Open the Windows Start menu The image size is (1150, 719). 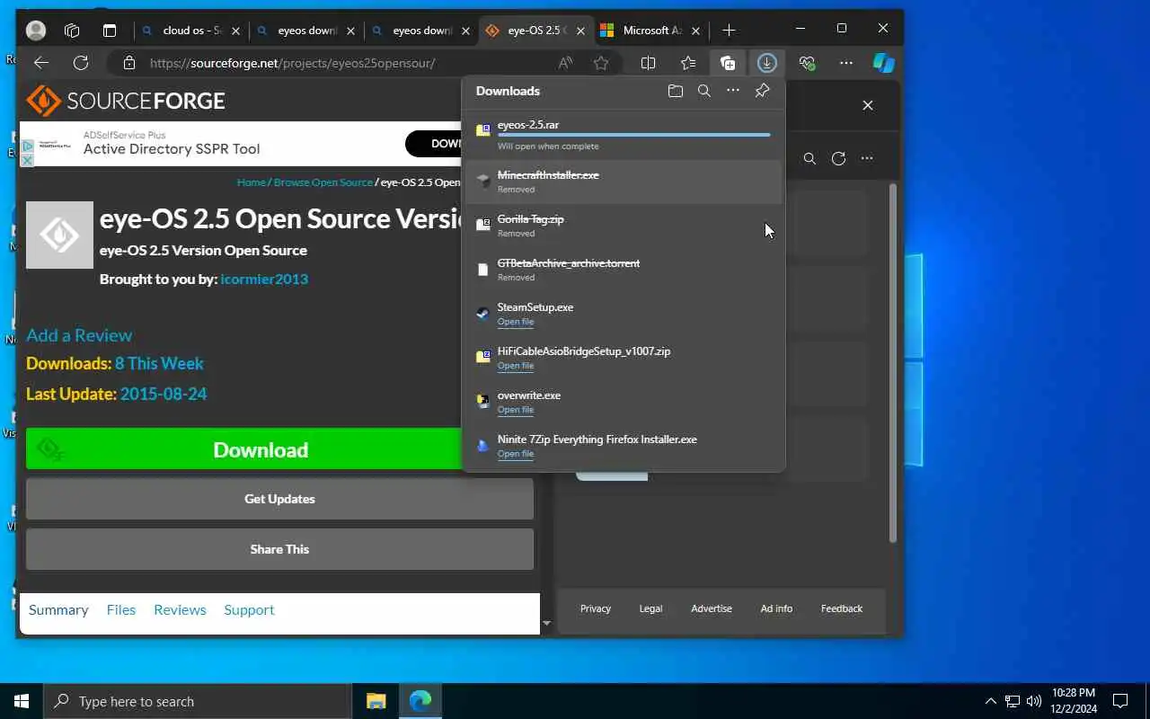22,701
